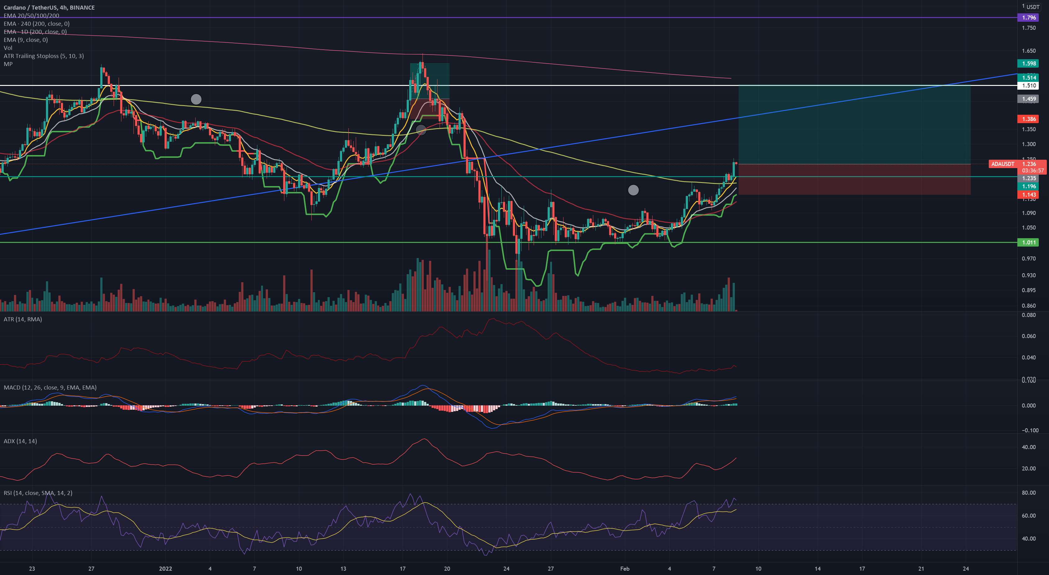Click the 2022 label on the time axis
This screenshot has width=1049, height=575.
pyautogui.click(x=166, y=569)
